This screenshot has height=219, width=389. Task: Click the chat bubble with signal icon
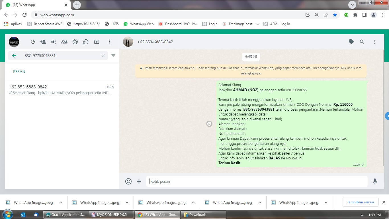point(86,42)
